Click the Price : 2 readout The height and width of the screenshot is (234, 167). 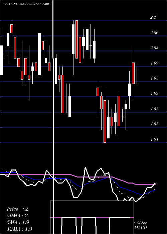(x=17, y=209)
